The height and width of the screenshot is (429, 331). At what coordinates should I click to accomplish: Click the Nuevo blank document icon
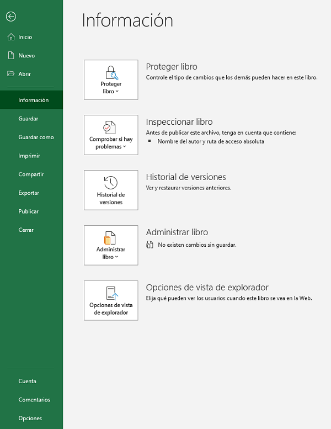[x=10, y=55]
